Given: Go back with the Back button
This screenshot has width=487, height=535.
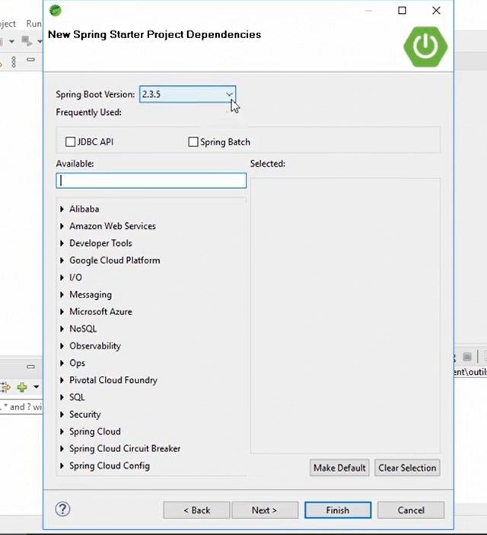Looking at the screenshot, I should (196, 510).
